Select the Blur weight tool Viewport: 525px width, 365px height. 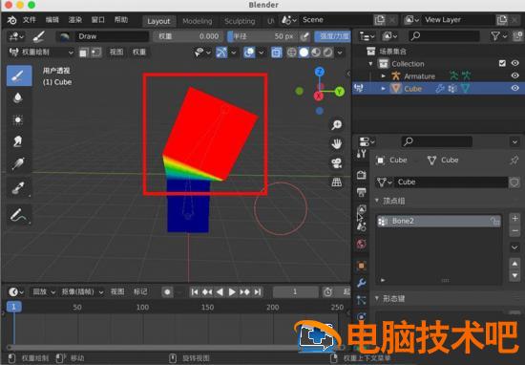point(18,97)
